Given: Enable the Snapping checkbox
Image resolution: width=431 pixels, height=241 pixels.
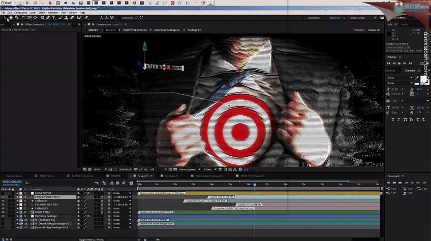Looking at the screenshot, I should (119, 18).
